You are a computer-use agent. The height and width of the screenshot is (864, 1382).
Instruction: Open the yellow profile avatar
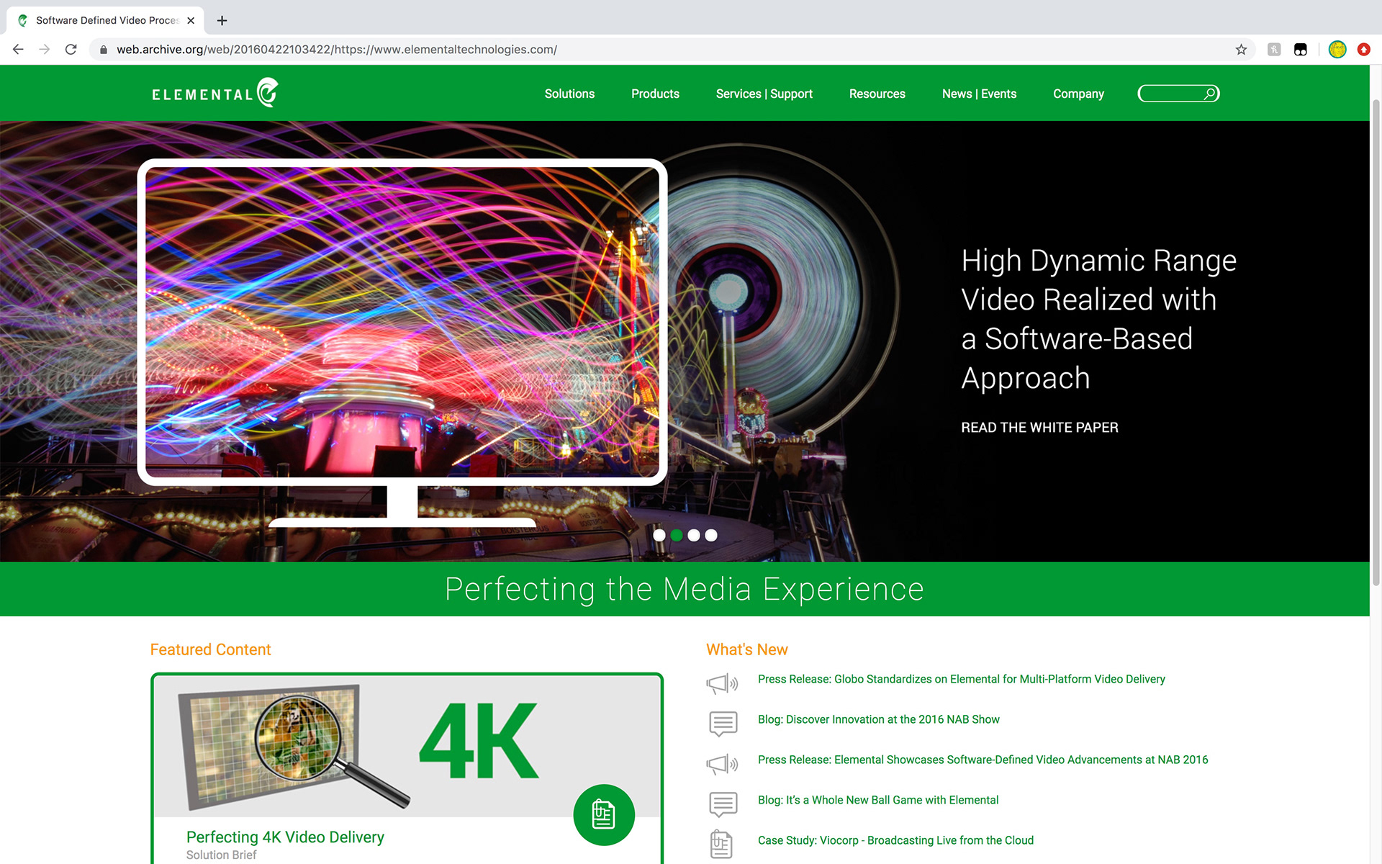[1337, 50]
